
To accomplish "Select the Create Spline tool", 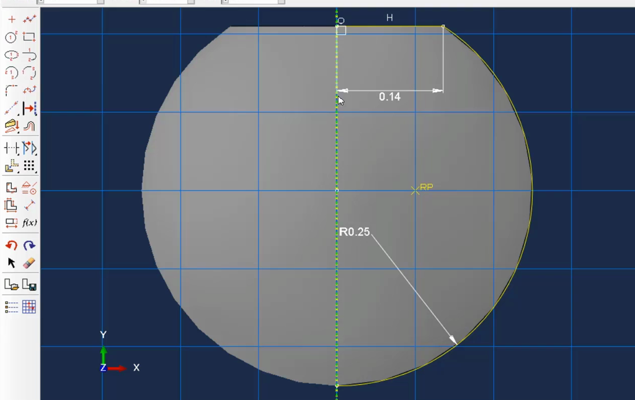I will (x=29, y=90).
